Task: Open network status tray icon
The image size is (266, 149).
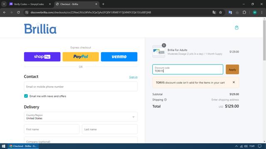Action: [241, 146]
